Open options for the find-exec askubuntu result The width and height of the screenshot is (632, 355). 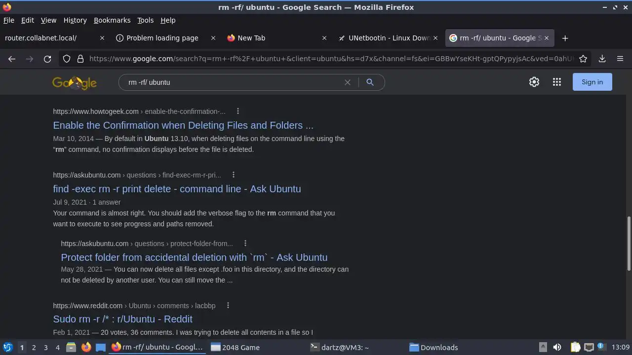coord(234,175)
